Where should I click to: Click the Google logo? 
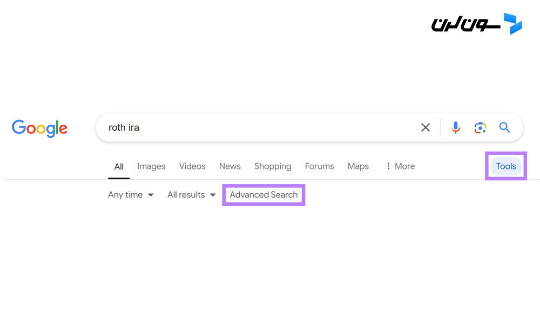click(x=39, y=129)
